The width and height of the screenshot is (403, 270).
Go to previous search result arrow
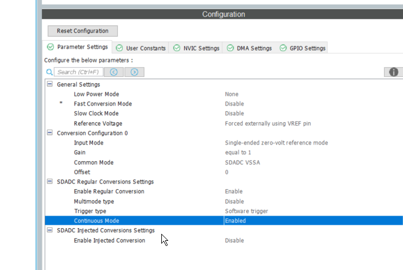point(114,72)
